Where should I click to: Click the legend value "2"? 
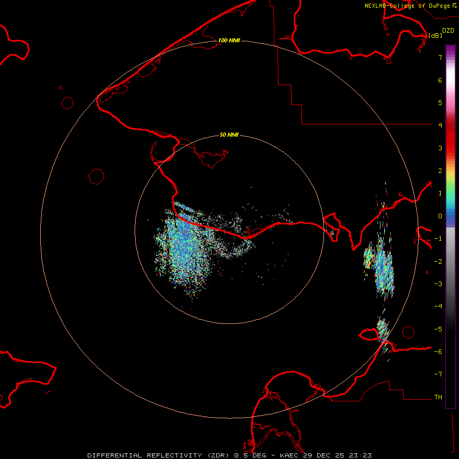tap(440, 171)
